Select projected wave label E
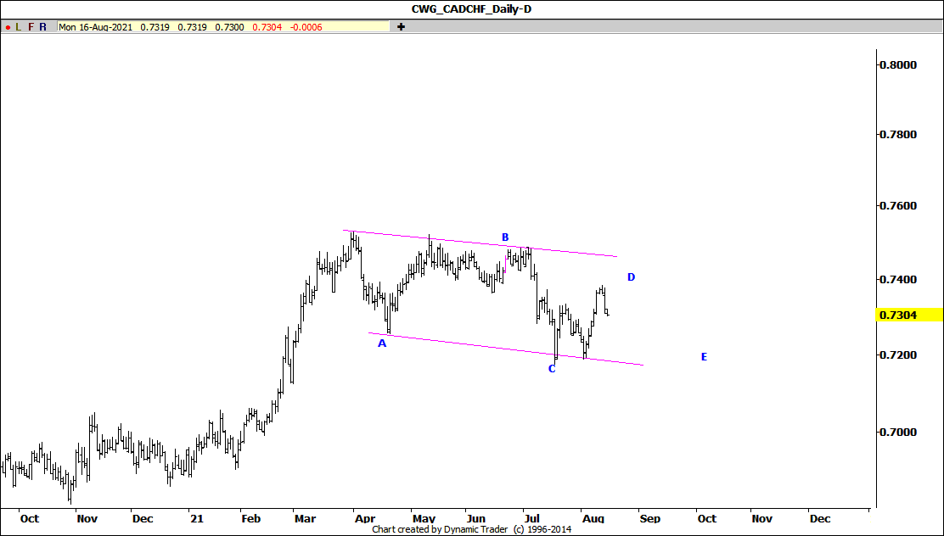 pos(704,357)
